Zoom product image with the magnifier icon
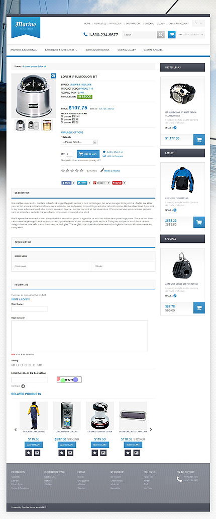 coord(53,76)
